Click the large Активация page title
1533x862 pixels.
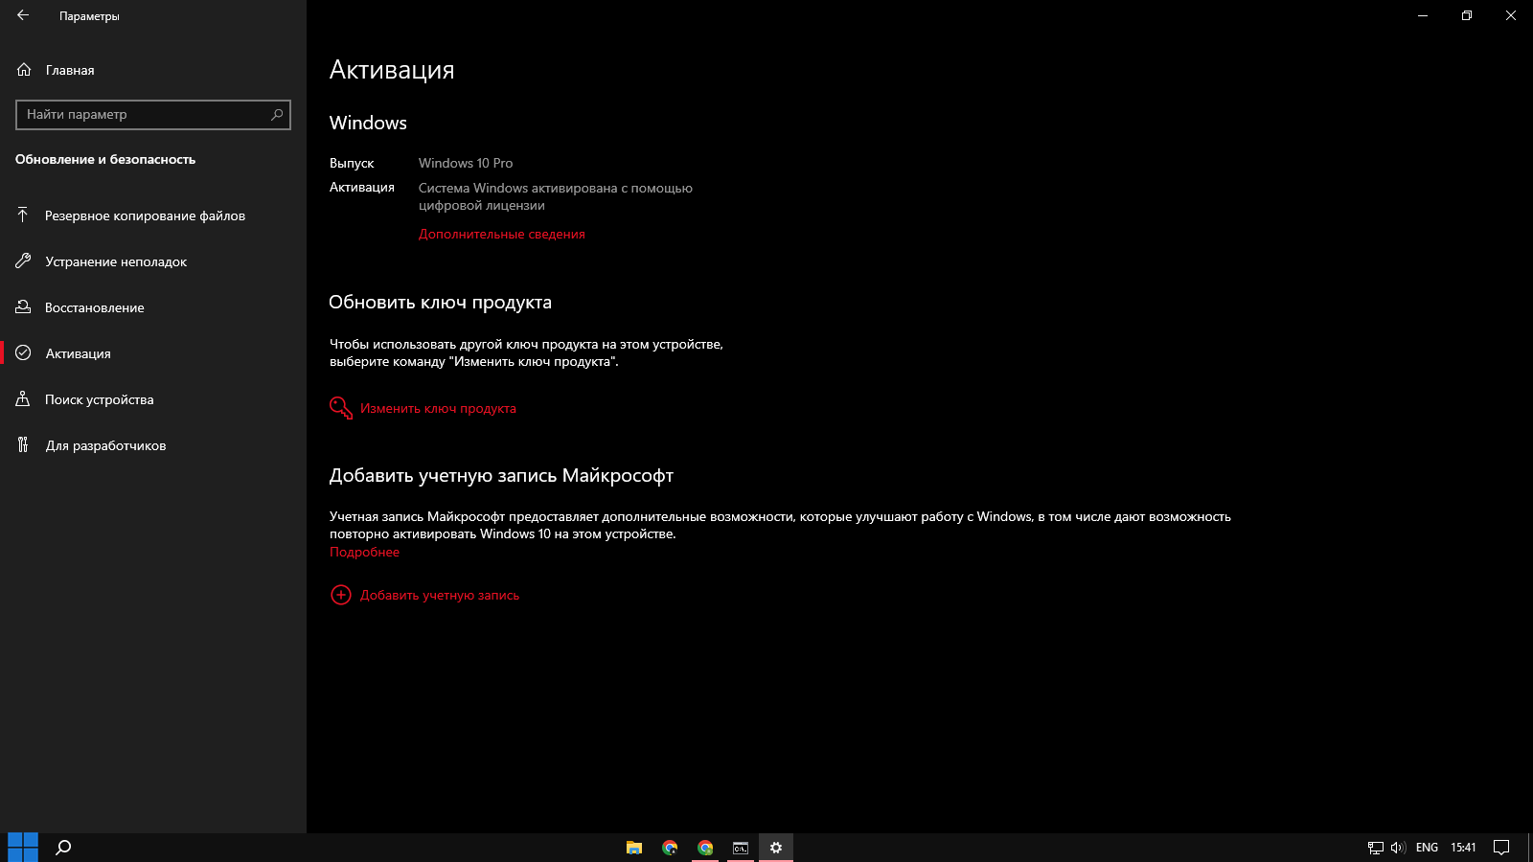pos(392,70)
